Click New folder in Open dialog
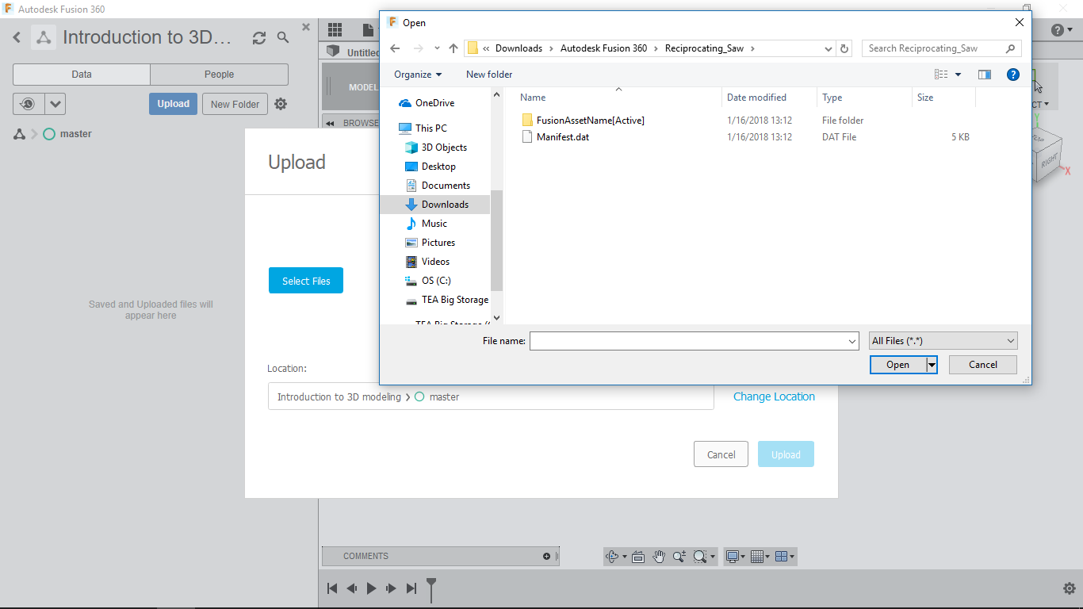Viewport: 1083px width, 609px height. coord(489,75)
